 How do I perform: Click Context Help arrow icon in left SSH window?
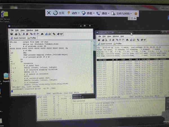[61, 34]
